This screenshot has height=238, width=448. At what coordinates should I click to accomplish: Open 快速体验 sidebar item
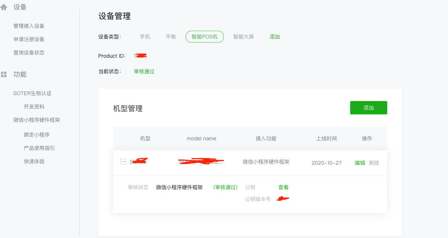[x=34, y=161]
